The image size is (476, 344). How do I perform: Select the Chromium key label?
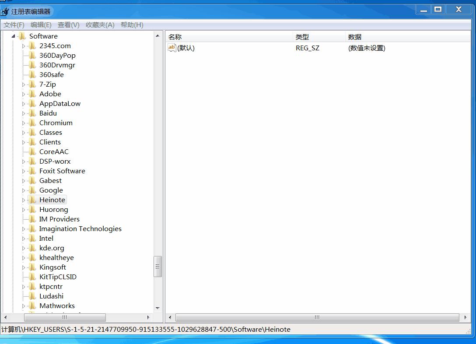tap(56, 123)
